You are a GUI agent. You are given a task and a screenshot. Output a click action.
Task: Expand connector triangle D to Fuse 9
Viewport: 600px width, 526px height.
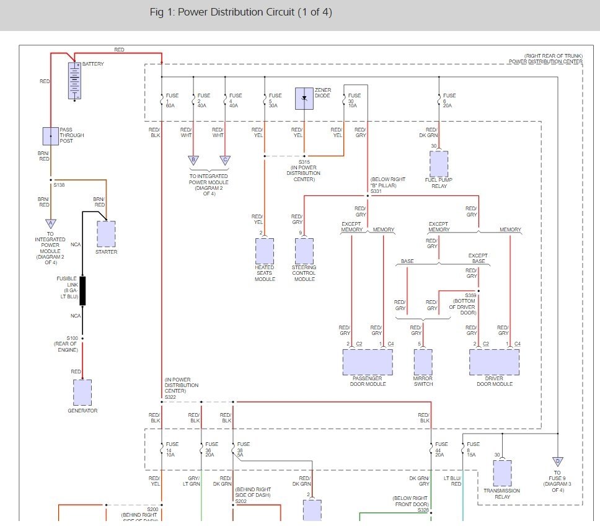557,461
